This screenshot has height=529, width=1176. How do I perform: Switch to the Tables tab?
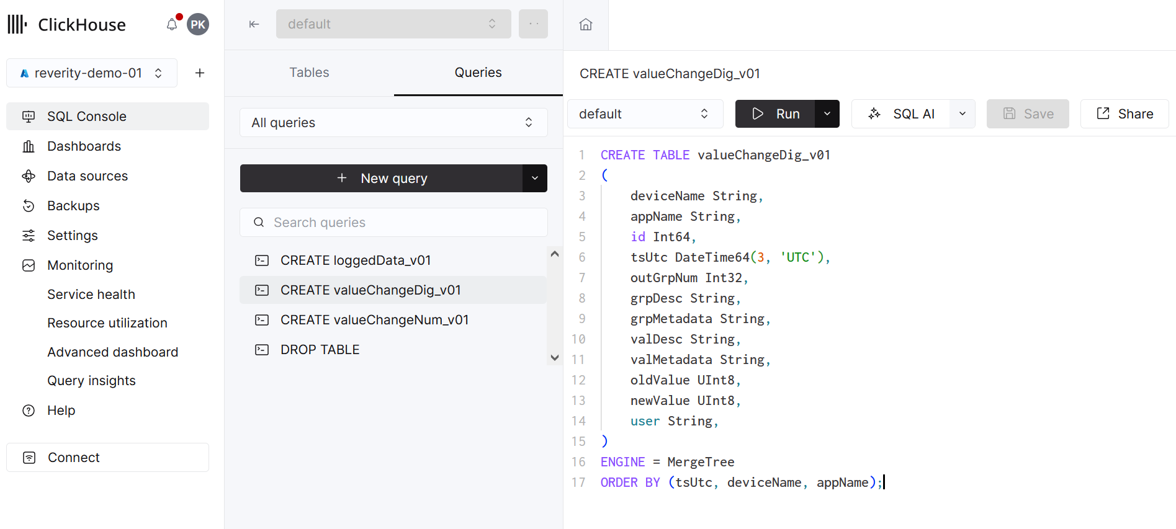coord(309,73)
